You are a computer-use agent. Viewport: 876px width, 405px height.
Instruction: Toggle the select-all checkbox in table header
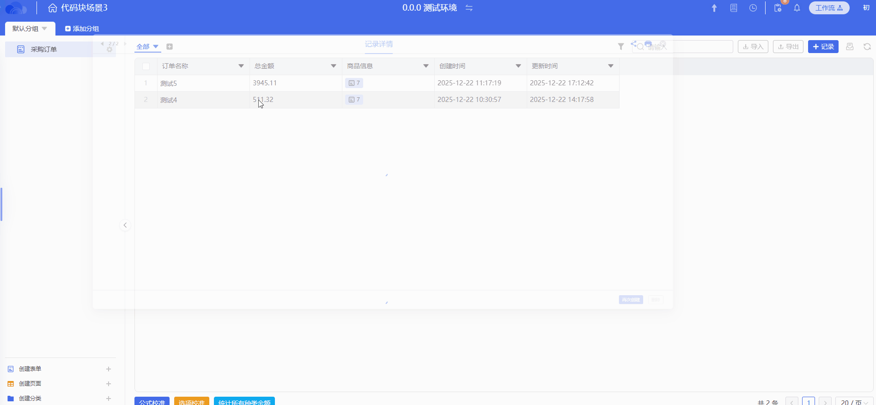(x=146, y=66)
